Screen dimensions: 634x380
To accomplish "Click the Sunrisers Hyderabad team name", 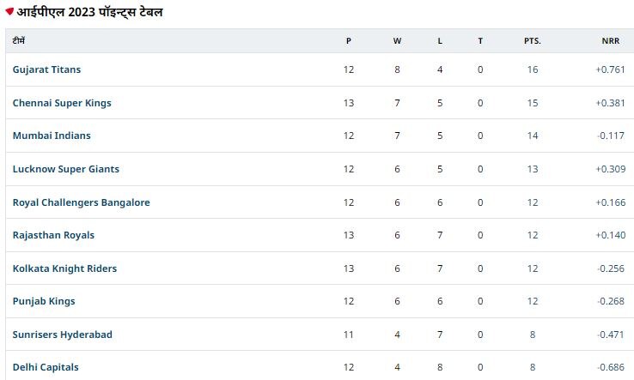I will tap(62, 335).
